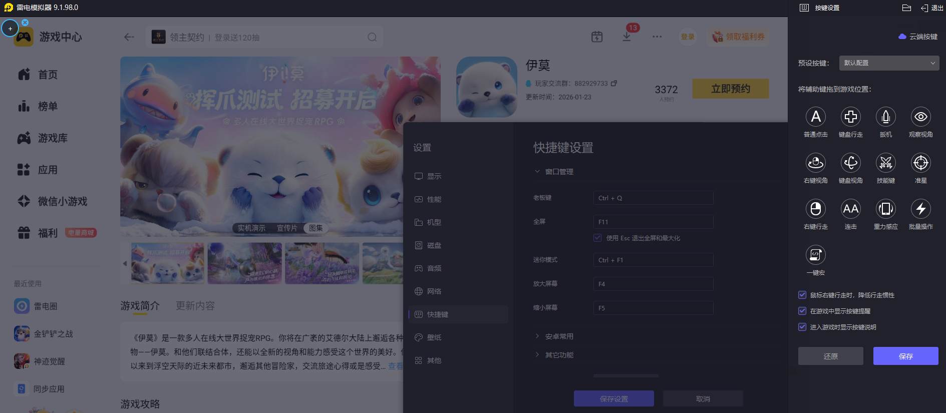
Task: Click the 退出 exit keymap button
Action: tap(932, 8)
